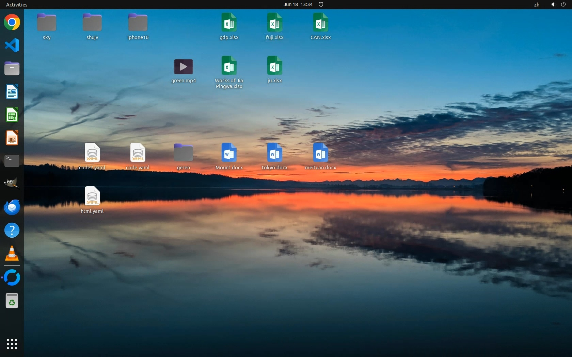Viewport: 572px width, 357px height.
Task: Open Google Chrome from the dock
Action: point(12,22)
